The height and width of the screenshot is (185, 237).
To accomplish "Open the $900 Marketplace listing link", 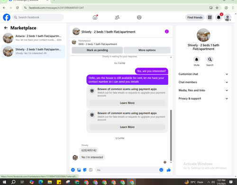I will (98, 44).
